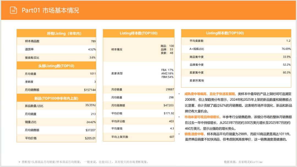Click the 3.6% value
This screenshot has width=297, height=167.
pyautogui.click(x=92, y=57)
